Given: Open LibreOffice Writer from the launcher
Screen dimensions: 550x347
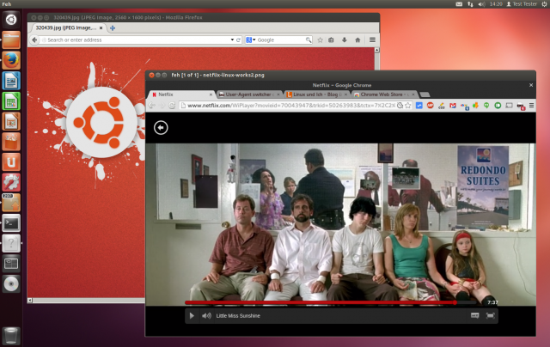Looking at the screenshot, I should [x=11, y=81].
